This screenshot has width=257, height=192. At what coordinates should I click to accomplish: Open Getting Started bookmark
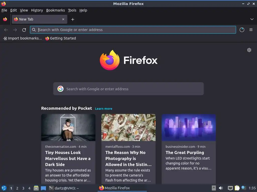pyautogui.click(x=61, y=38)
